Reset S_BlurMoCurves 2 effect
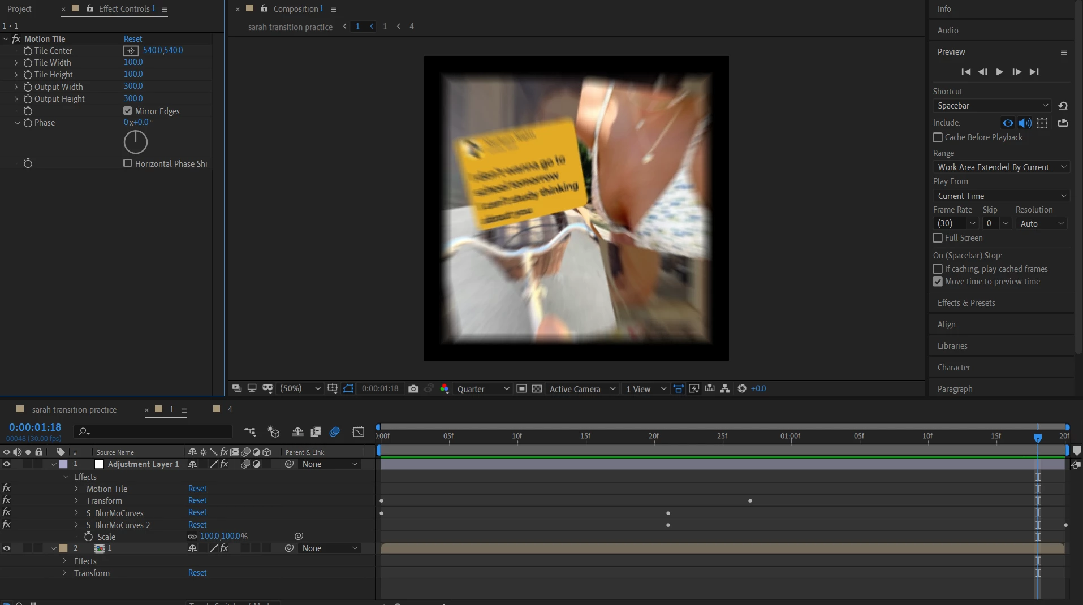The height and width of the screenshot is (605, 1083). [x=197, y=525]
